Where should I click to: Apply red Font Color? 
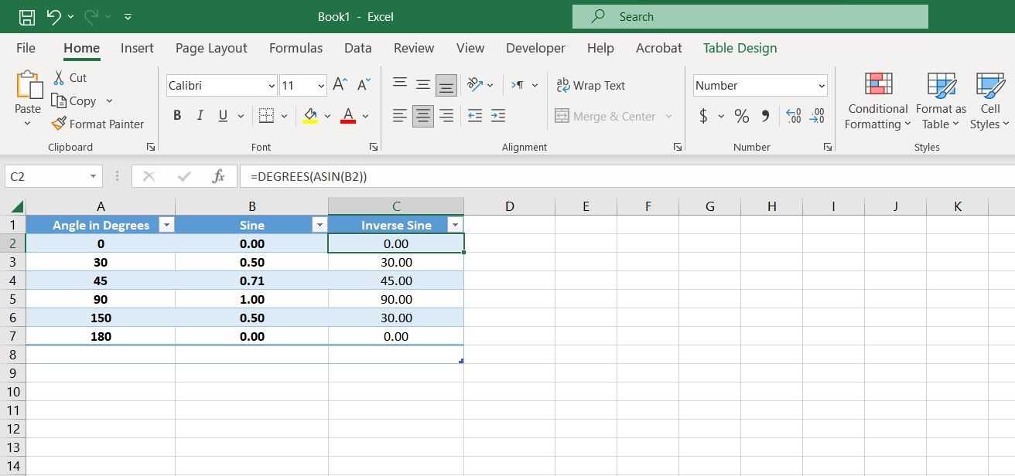click(348, 116)
